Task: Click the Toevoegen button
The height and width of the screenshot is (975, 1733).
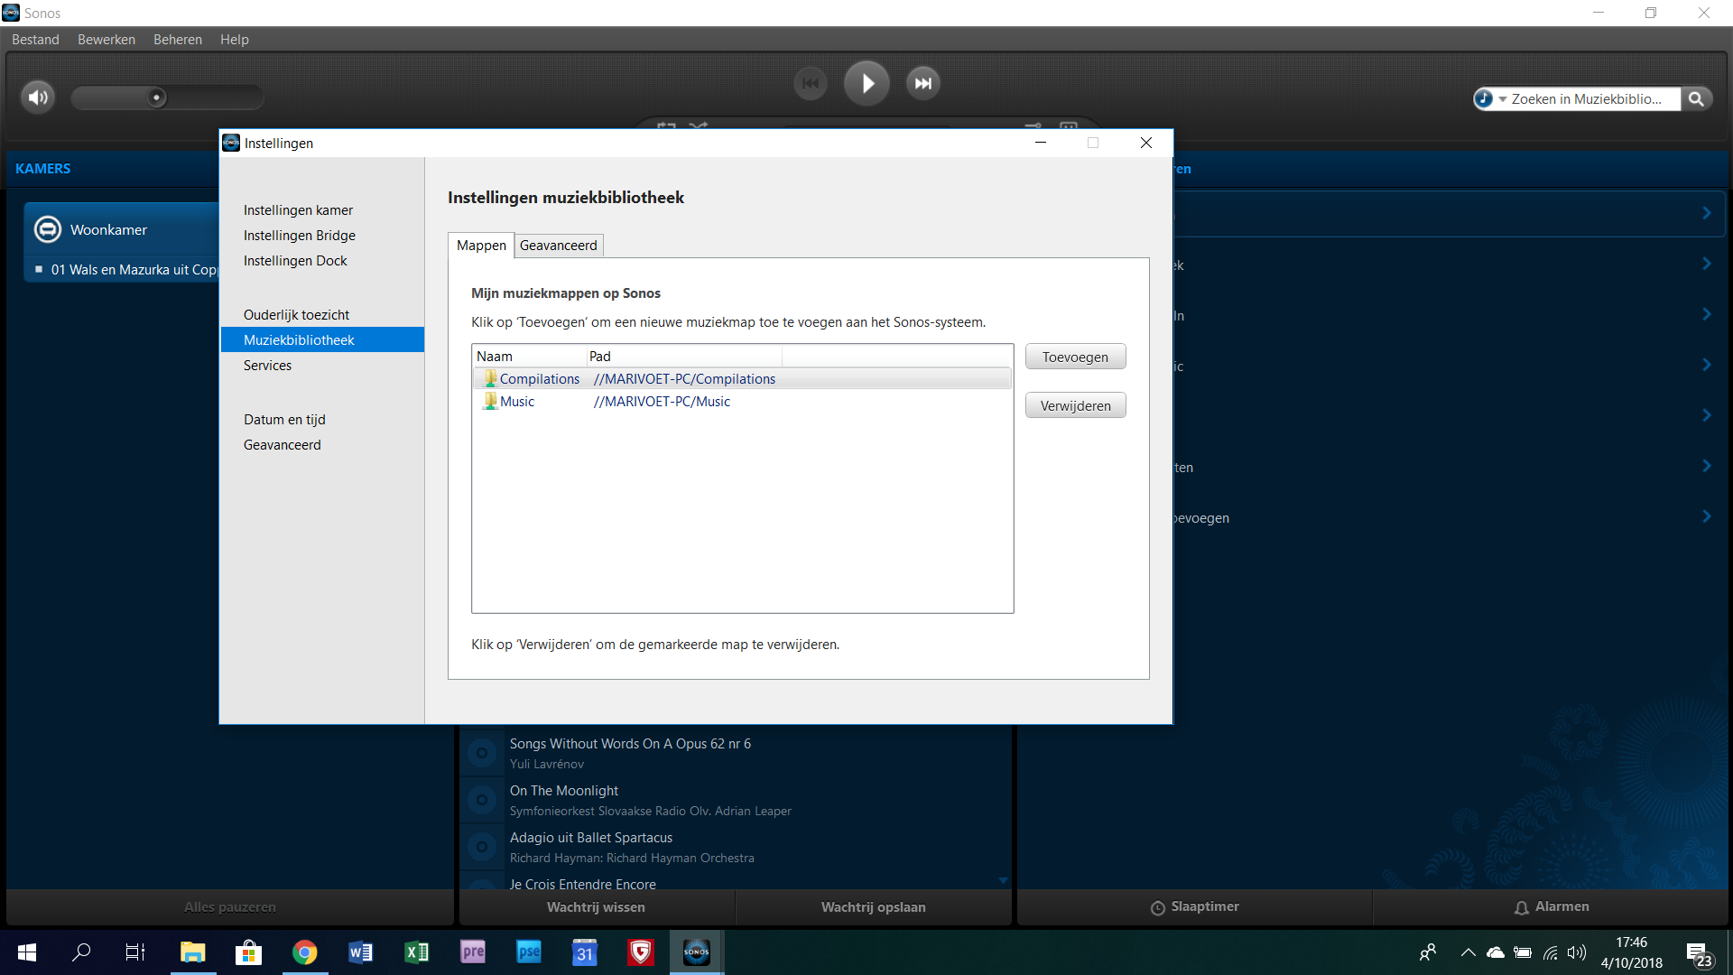Action: pyautogui.click(x=1074, y=357)
